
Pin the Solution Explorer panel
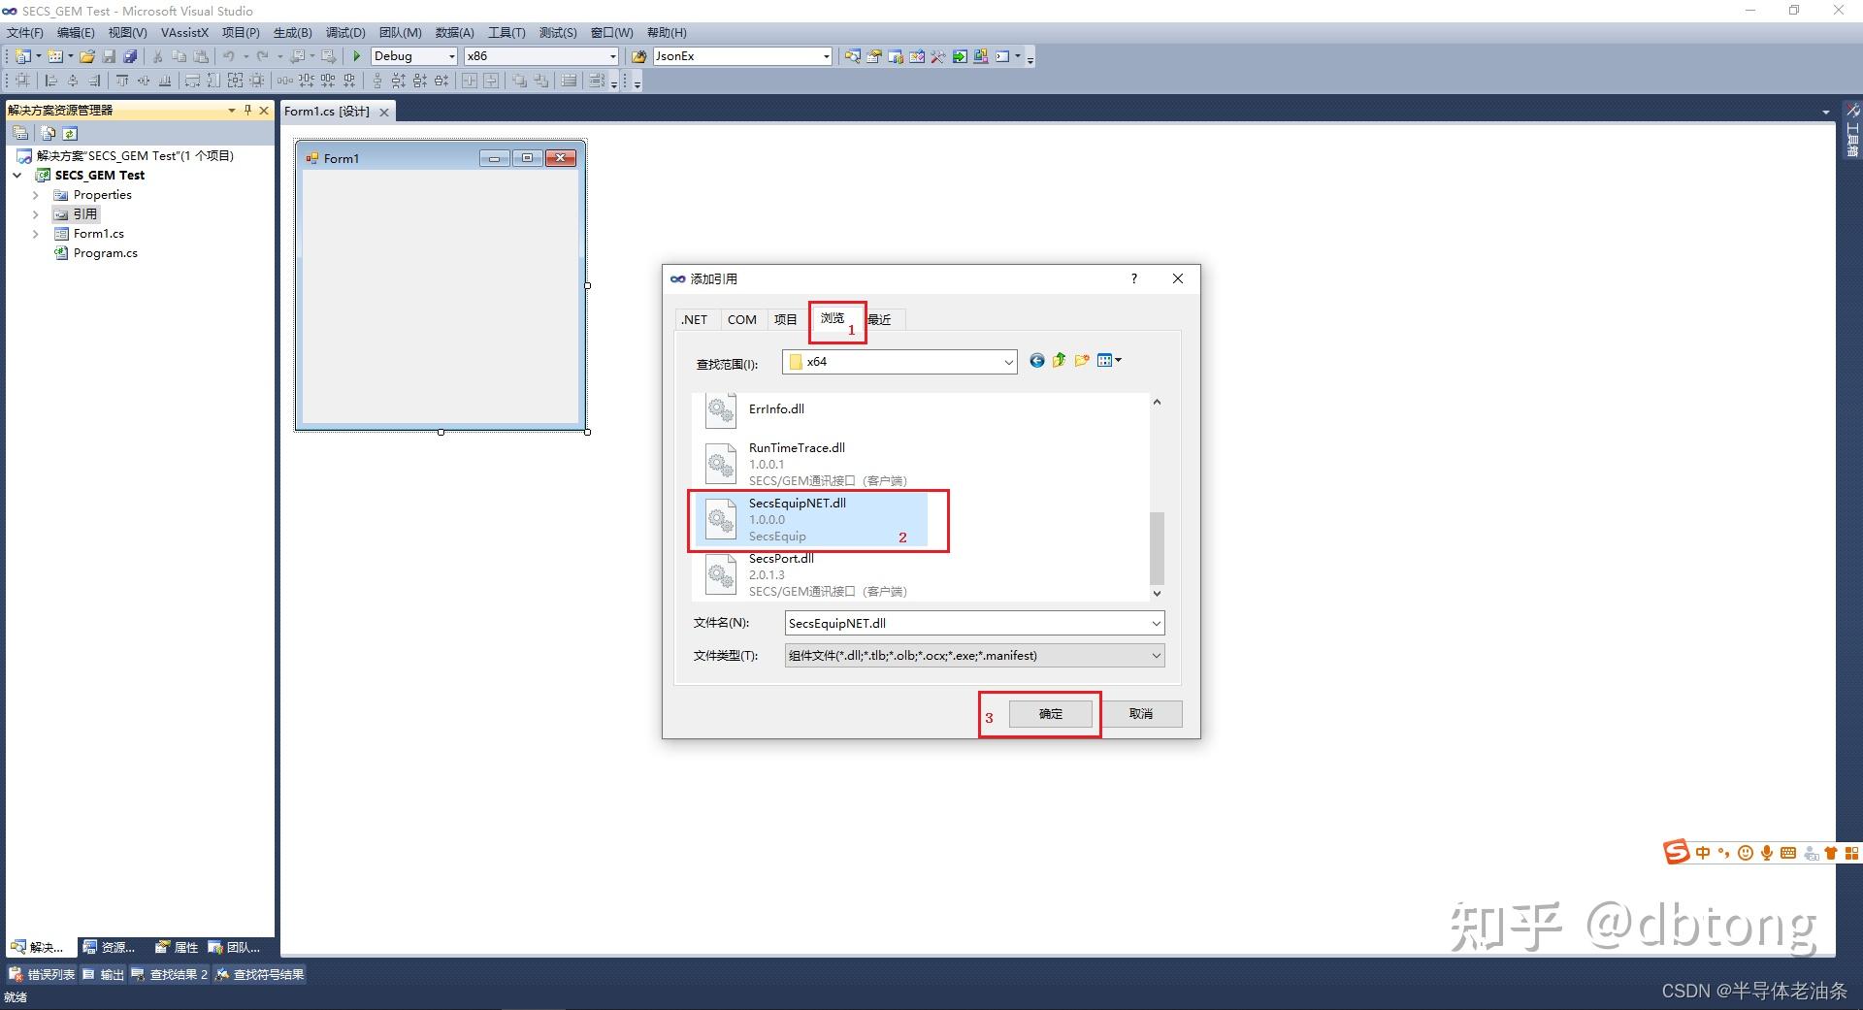[x=247, y=111]
